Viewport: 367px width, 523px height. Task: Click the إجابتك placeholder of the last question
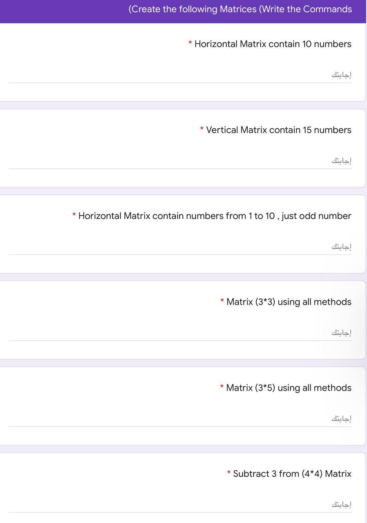point(342,504)
